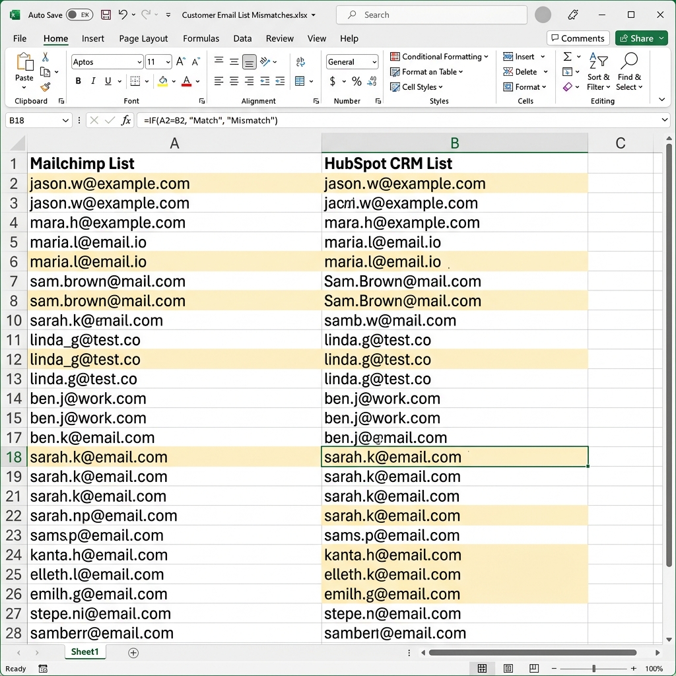676x676 pixels.
Task: Click the Redo arrow icon
Action: coord(146,15)
